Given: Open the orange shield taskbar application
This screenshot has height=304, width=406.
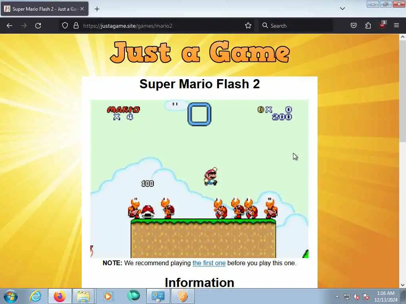Looking at the screenshot, I should tap(183, 296).
